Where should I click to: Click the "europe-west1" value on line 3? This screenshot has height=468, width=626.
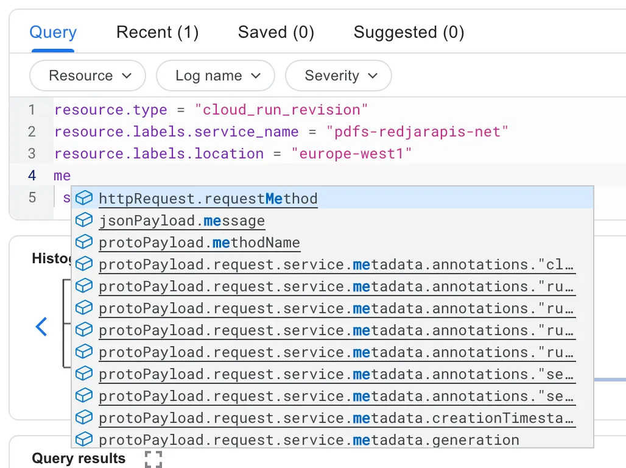coord(351,154)
